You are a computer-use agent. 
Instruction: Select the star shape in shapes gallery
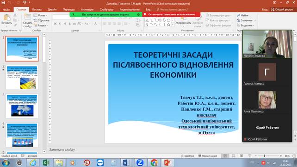168,25
